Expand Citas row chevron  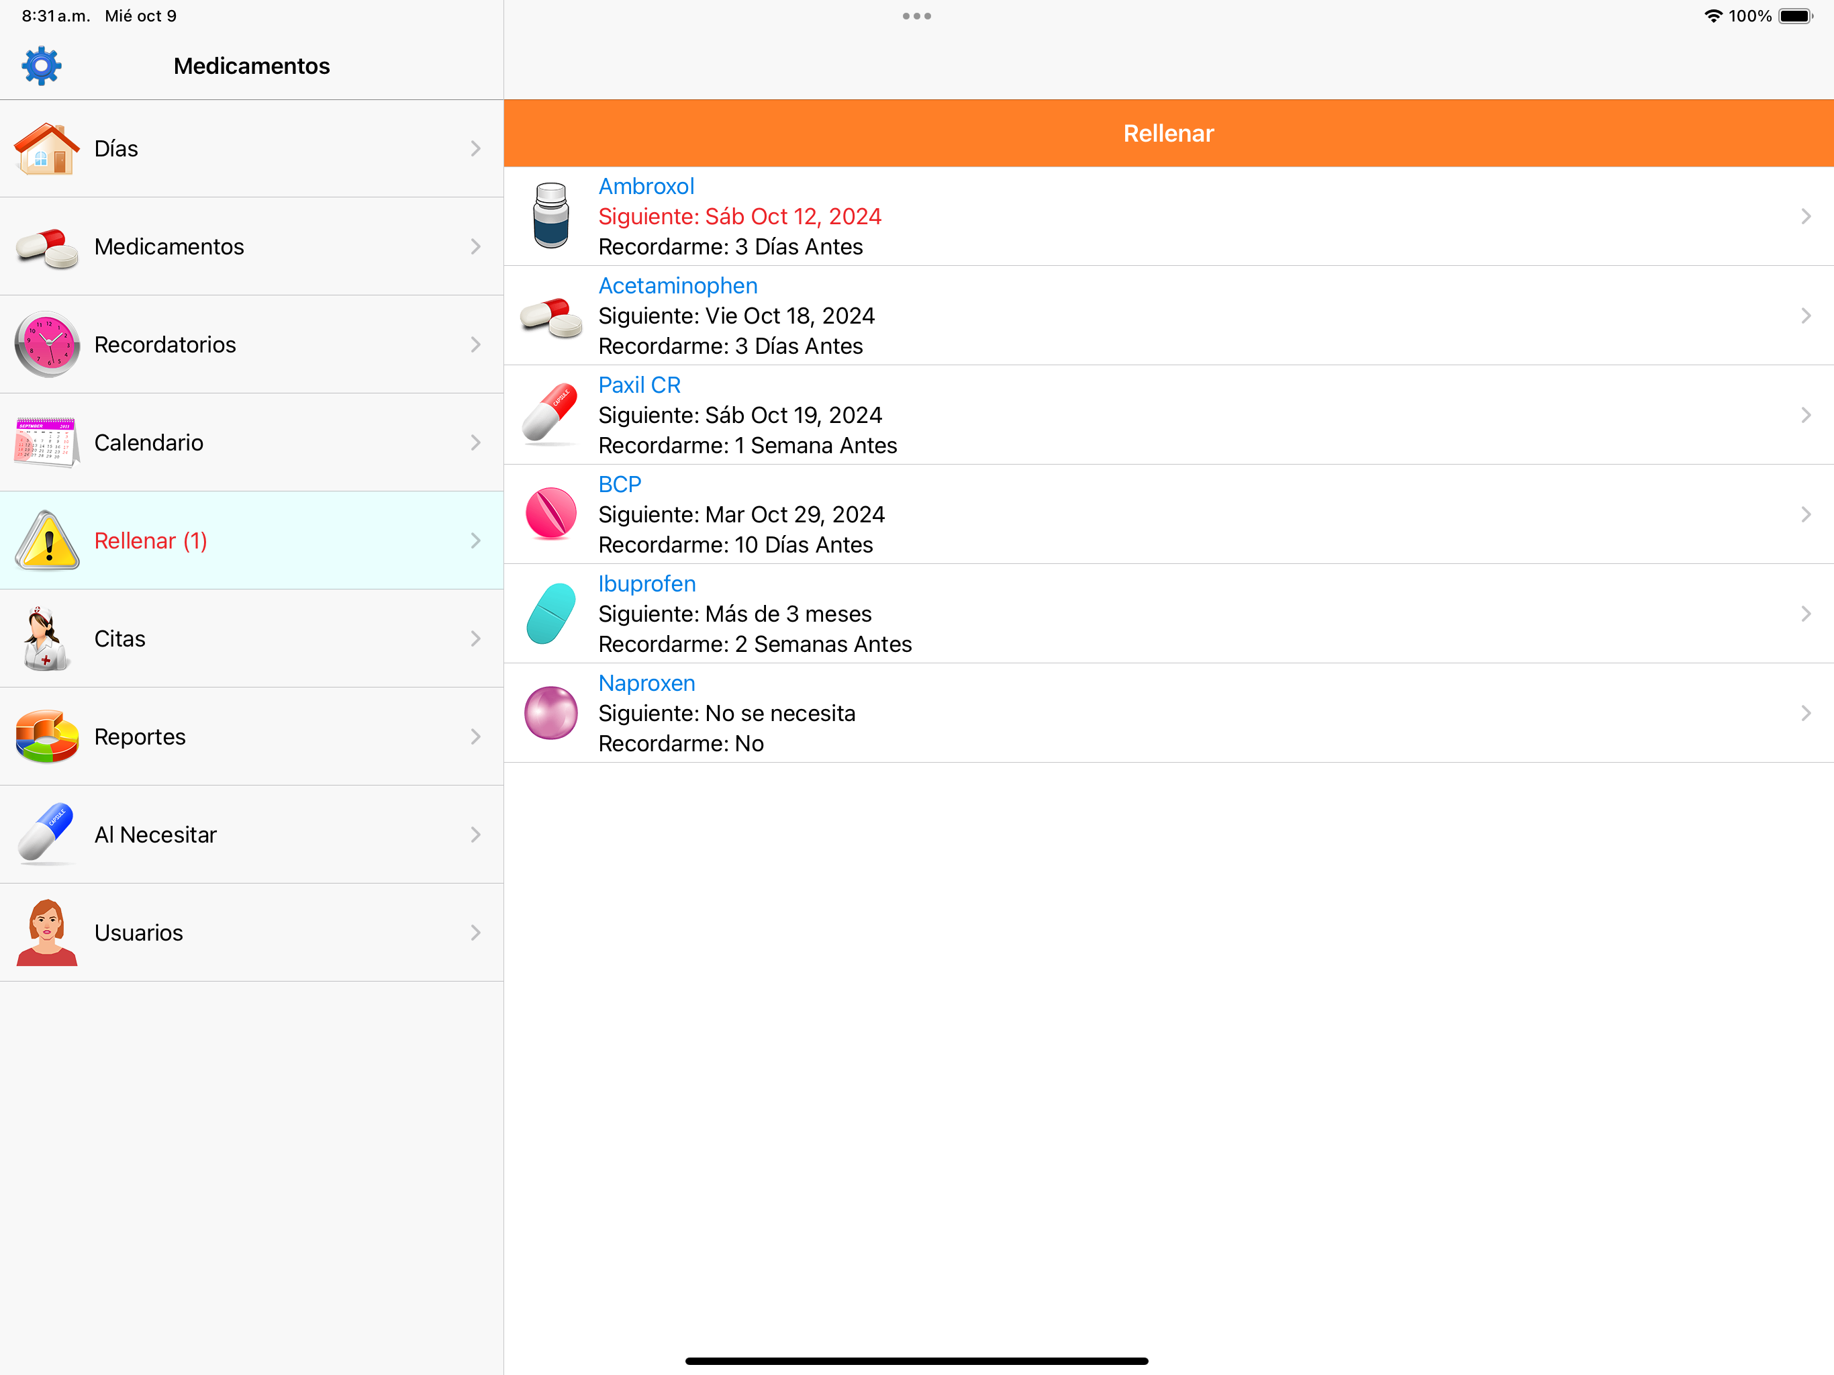click(476, 638)
